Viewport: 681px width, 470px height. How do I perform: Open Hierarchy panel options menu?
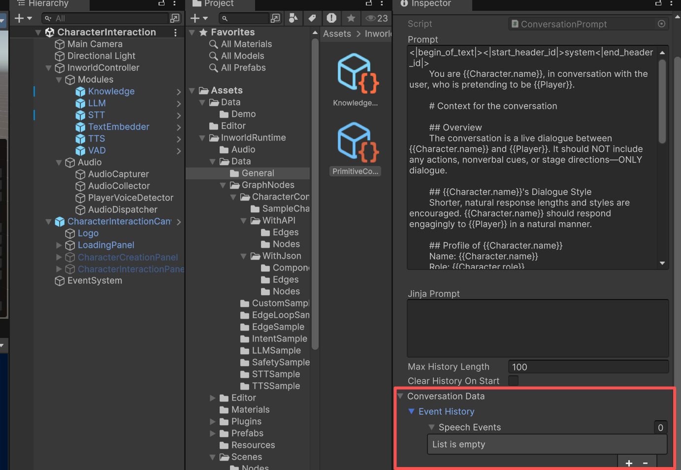pyautogui.click(x=174, y=3)
